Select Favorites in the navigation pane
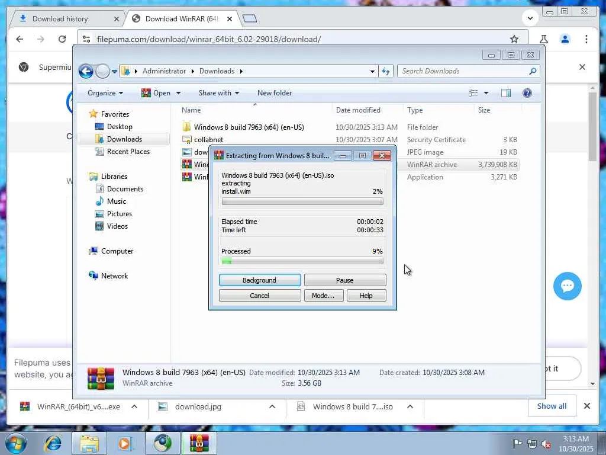The height and width of the screenshot is (455, 606). coord(115,114)
